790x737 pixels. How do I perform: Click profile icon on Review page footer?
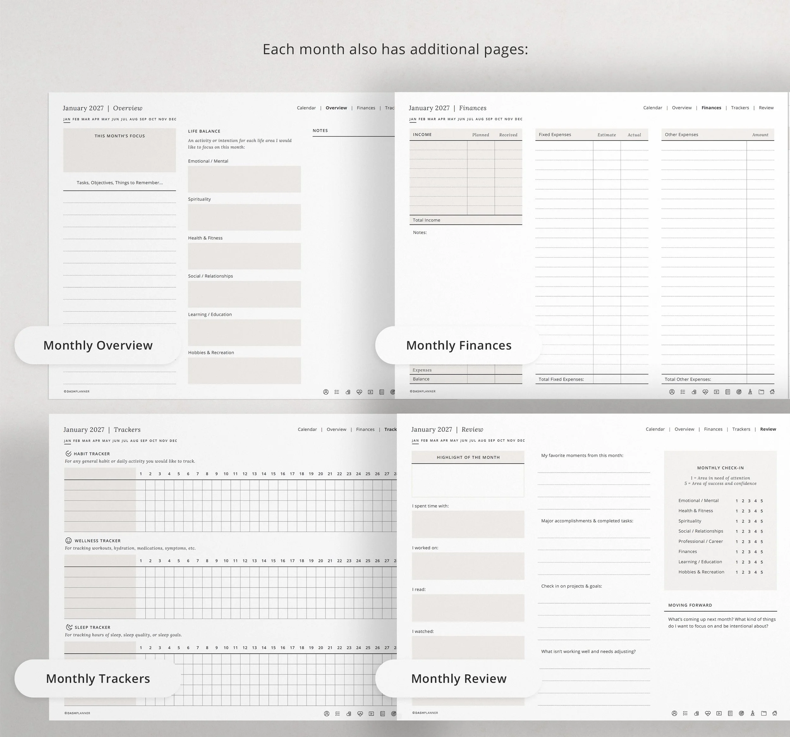tap(674, 713)
